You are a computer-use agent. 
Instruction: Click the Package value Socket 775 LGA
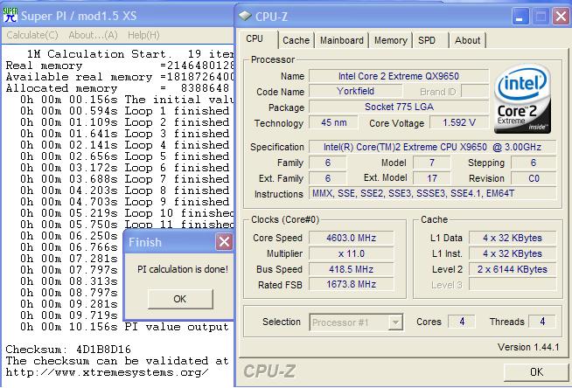pos(399,107)
